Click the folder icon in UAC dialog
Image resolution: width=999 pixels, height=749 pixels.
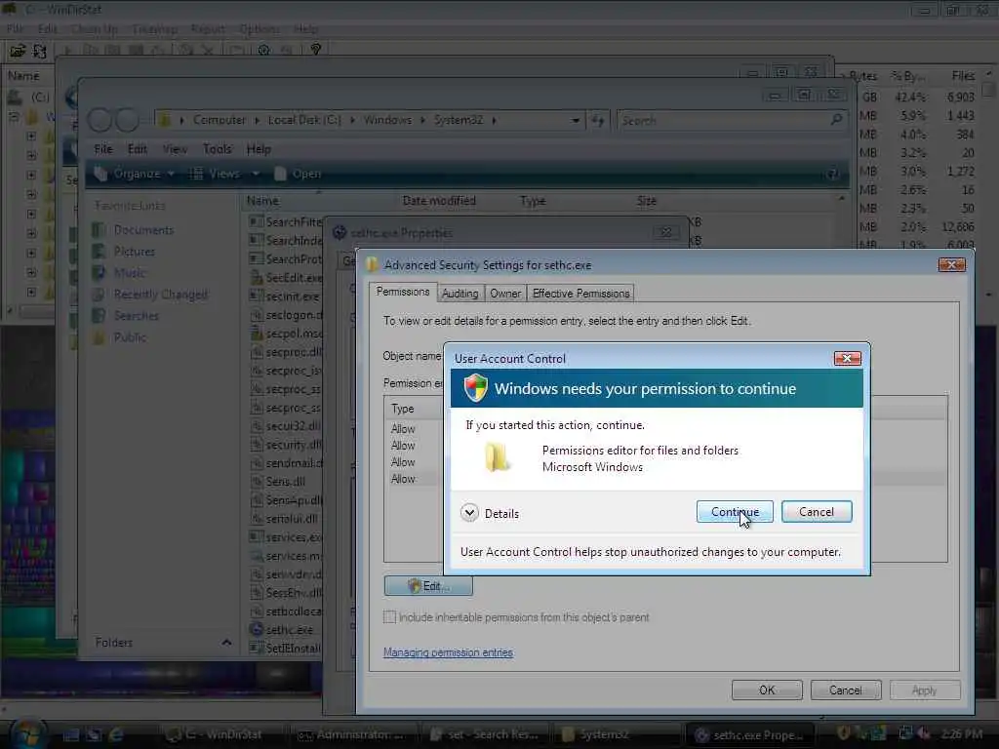coord(497,457)
